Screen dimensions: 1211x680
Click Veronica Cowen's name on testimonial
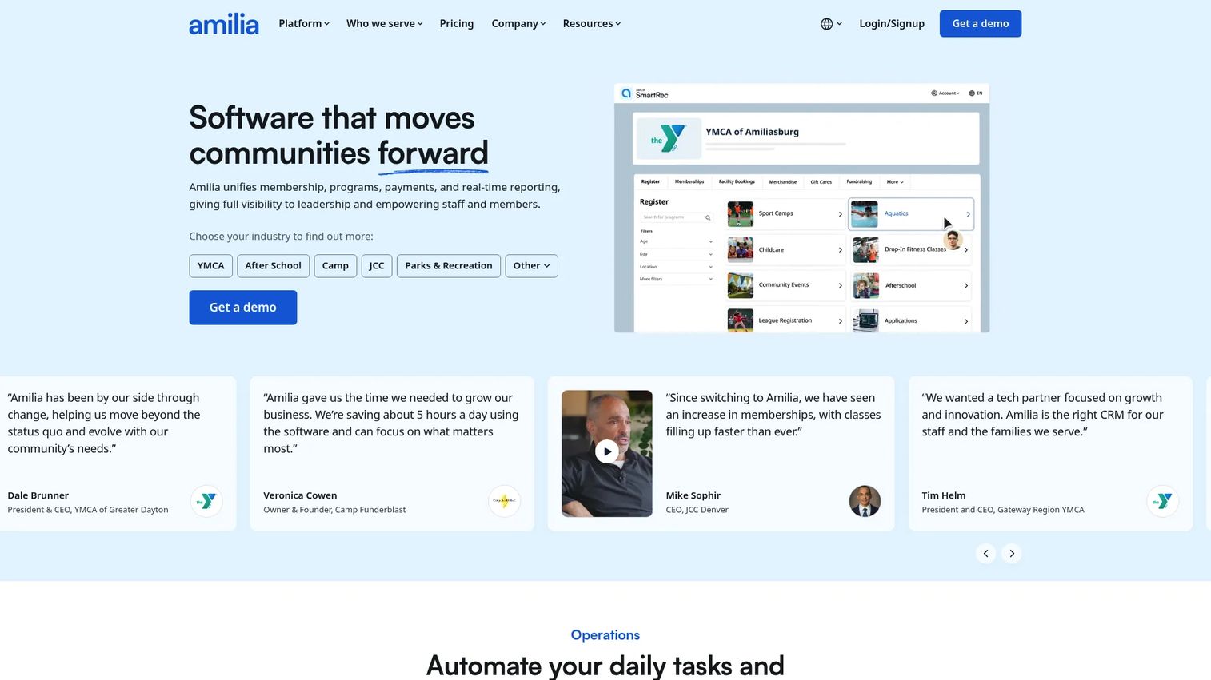[300, 495]
